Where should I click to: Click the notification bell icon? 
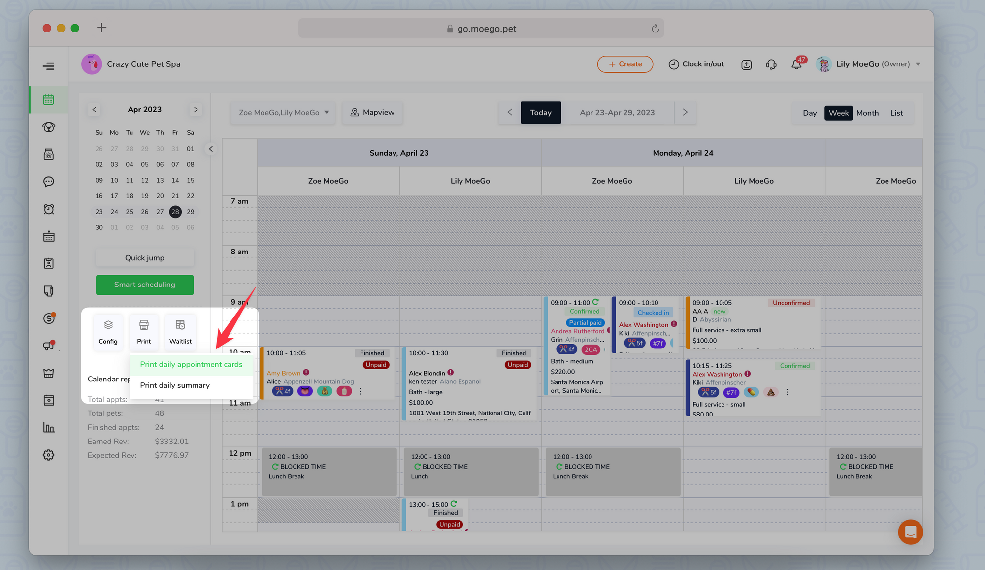click(796, 64)
